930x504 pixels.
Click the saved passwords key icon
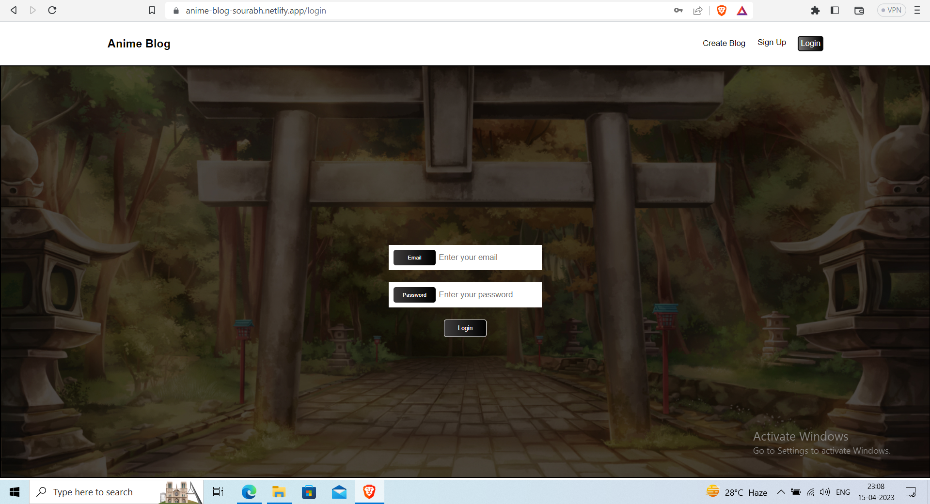click(x=678, y=10)
